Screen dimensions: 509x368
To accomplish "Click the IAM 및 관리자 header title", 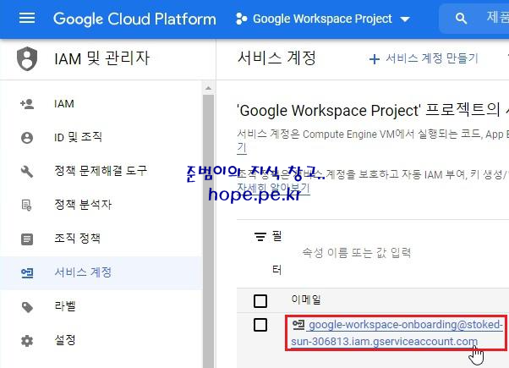I will [x=102, y=58].
